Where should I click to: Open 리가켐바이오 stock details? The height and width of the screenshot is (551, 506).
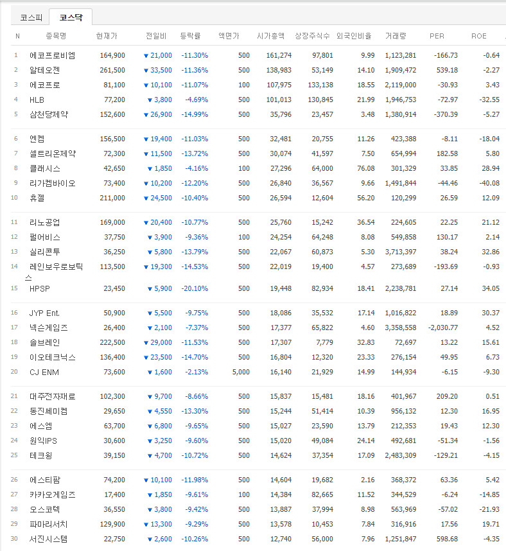point(53,184)
